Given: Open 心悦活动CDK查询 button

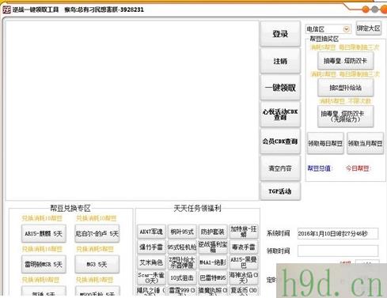Looking at the screenshot, I should coord(280,115).
